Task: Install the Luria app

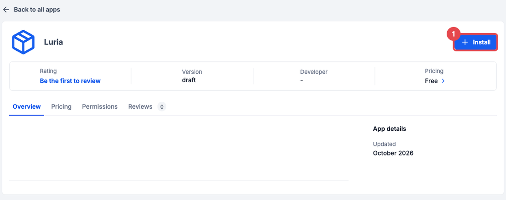Action: pos(476,42)
